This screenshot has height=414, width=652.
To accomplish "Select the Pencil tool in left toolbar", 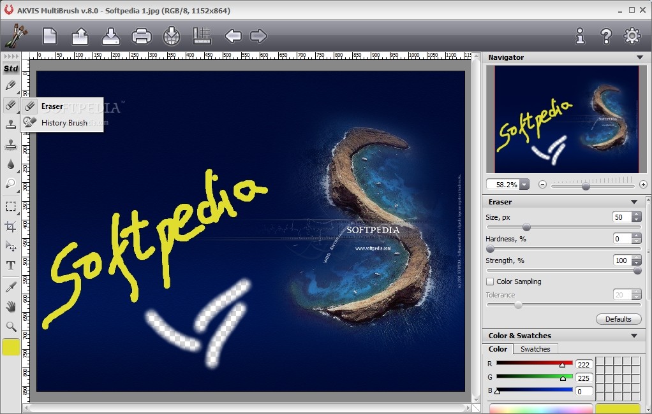I will click(11, 85).
